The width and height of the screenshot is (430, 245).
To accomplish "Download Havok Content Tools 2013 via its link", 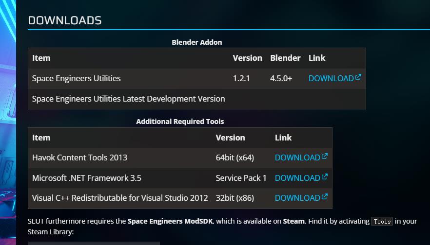I will [x=297, y=157].
